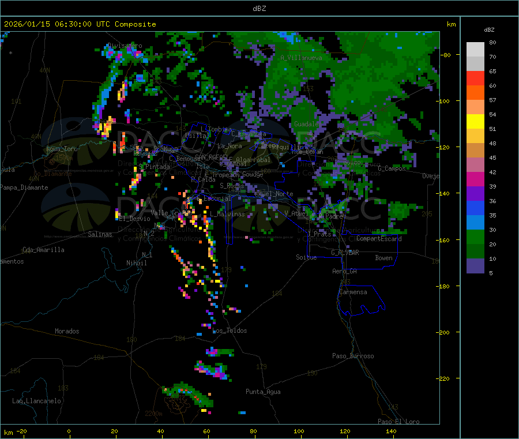Screen dimensions: 519x439
Task: Click the 30 dBZ green legend swatch
Action: (x=475, y=237)
